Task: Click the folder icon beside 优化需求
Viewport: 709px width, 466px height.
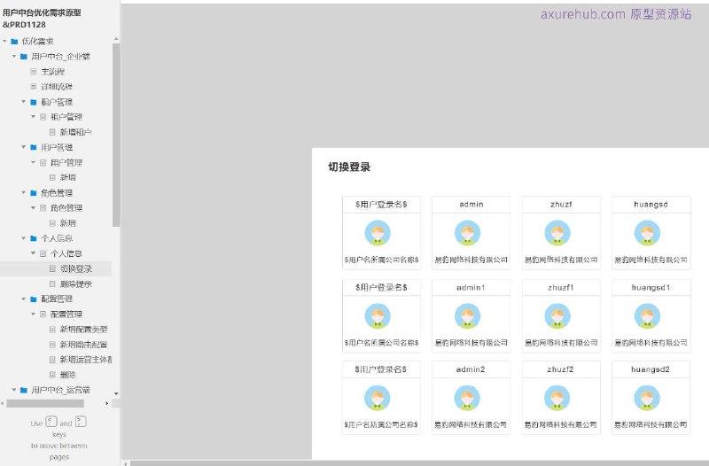Action: pyautogui.click(x=14, y=42)
